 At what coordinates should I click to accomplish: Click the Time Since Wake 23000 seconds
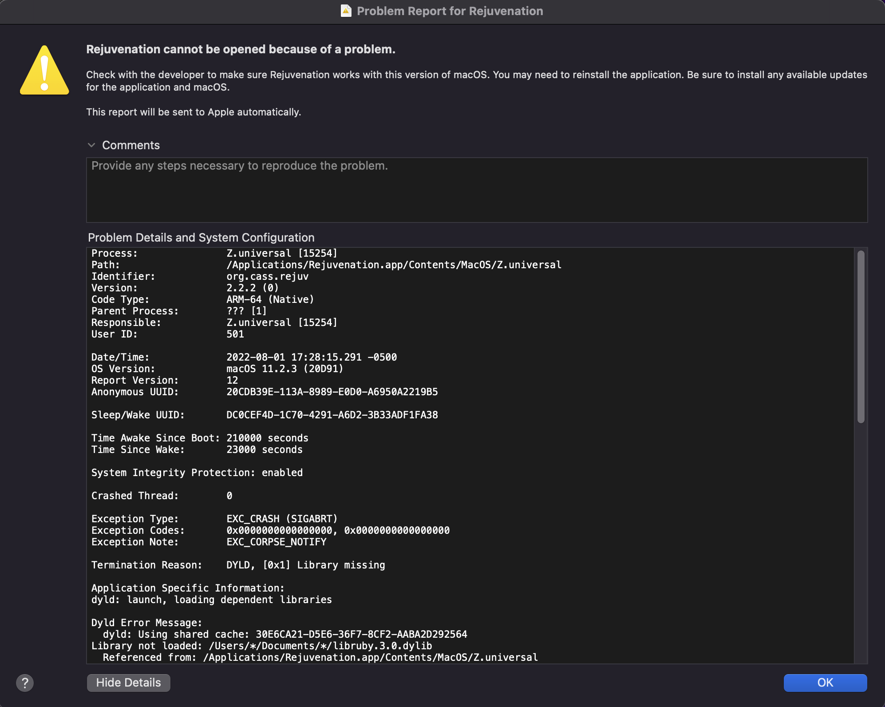[x=197, y=449]
